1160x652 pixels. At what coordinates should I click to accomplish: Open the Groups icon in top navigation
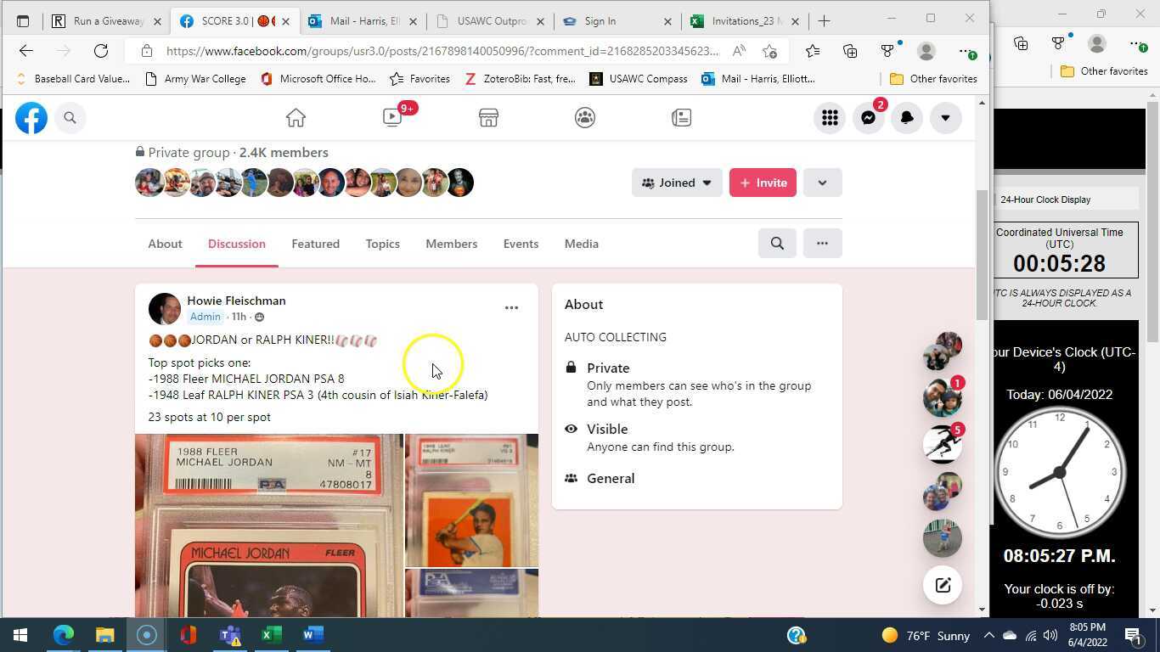tap(584, 118)
